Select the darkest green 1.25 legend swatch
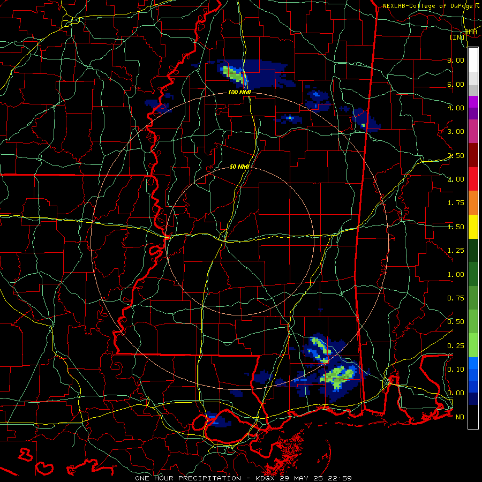The height and width of the screenshot is (482, 482). [473, 250]
